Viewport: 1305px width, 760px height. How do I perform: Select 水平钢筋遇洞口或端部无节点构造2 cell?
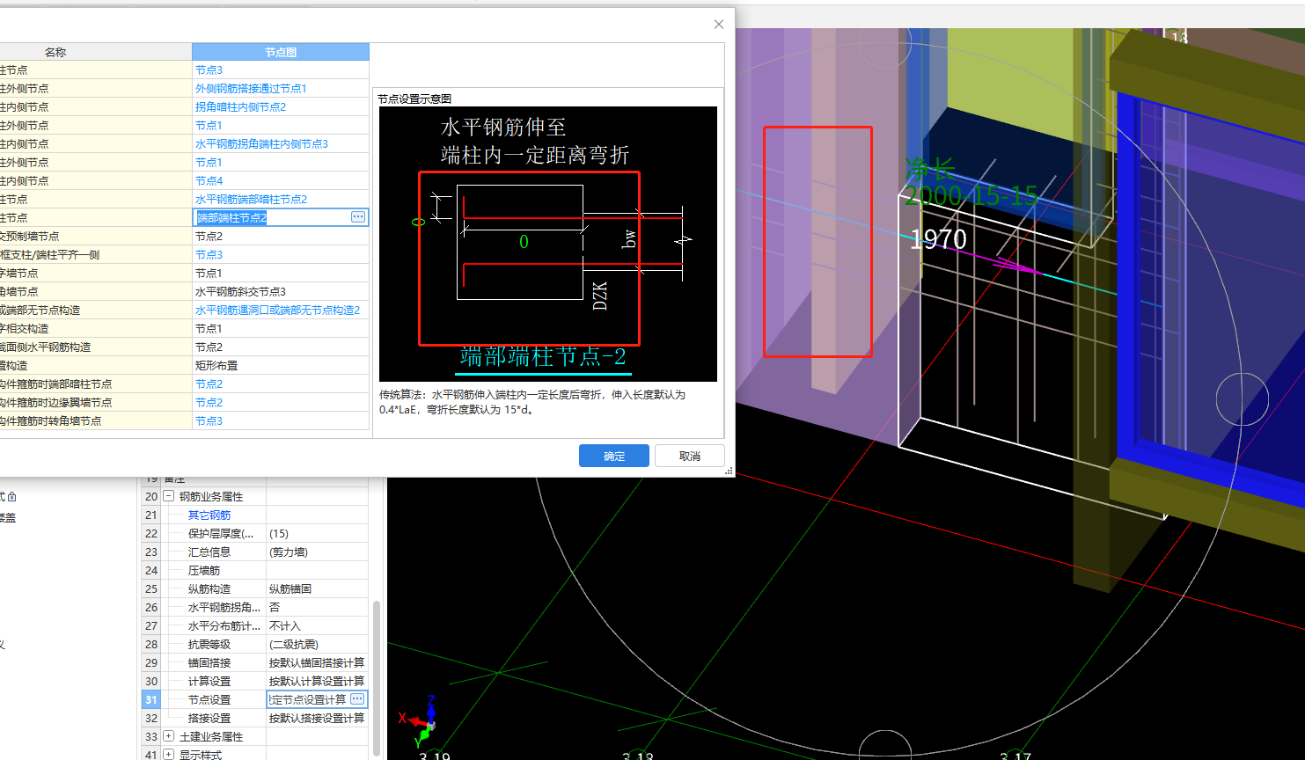click(x=281, y=311)
